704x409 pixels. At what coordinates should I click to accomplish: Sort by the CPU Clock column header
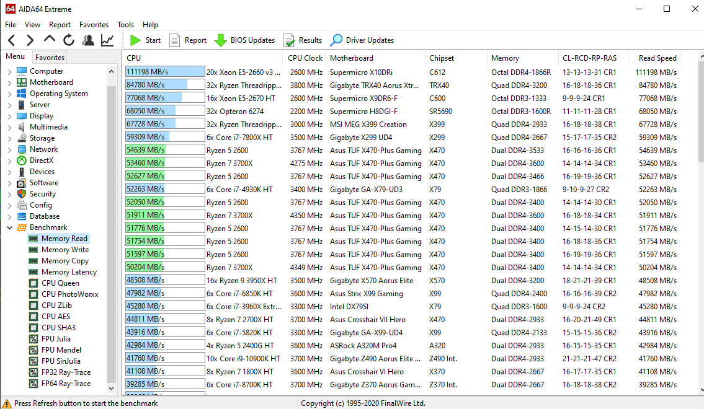pyautogui.click(x=305, y=58)
